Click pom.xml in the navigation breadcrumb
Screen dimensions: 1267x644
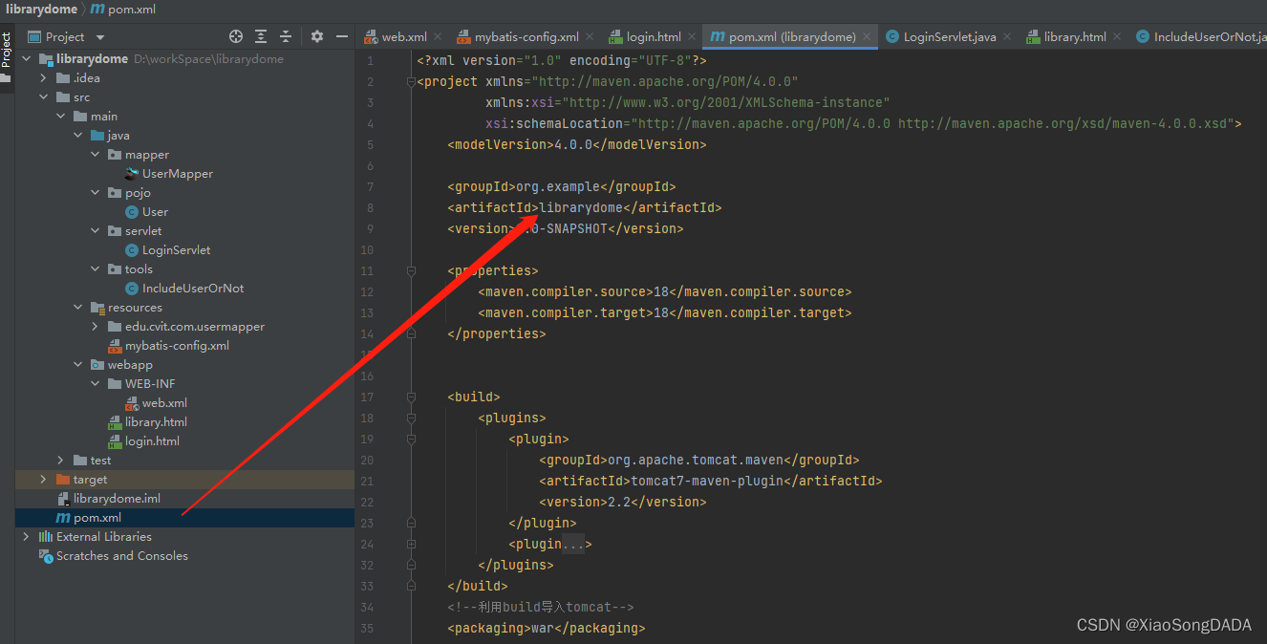[124, 9]
